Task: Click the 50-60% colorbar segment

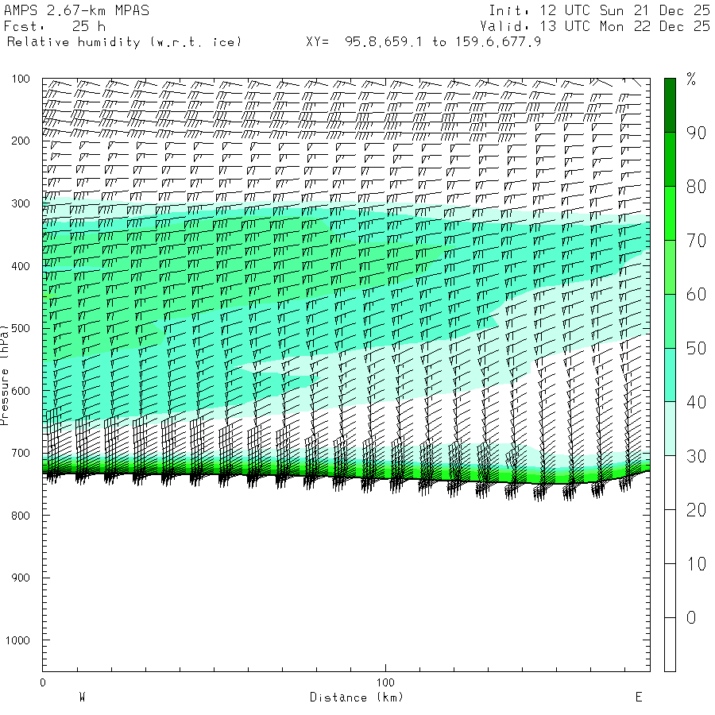Action: coord(670,321)
